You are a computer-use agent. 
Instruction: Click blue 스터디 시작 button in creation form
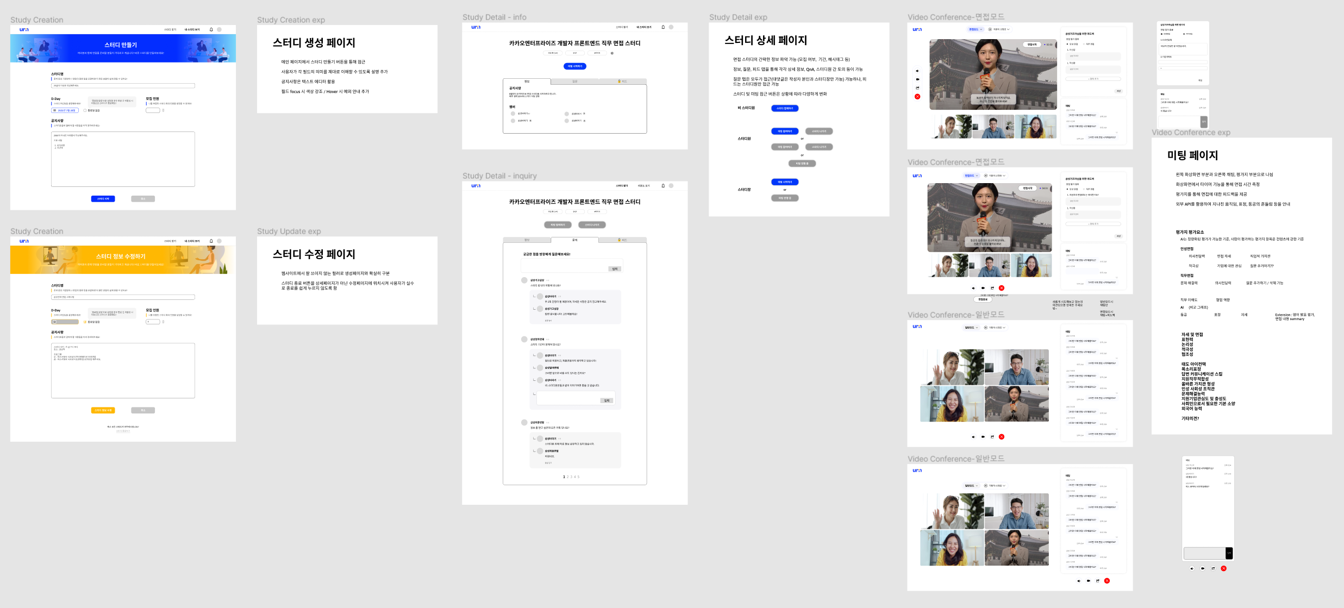click(103, 199)
